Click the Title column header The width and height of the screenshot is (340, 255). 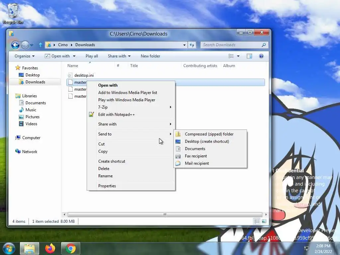click(154, 66)
